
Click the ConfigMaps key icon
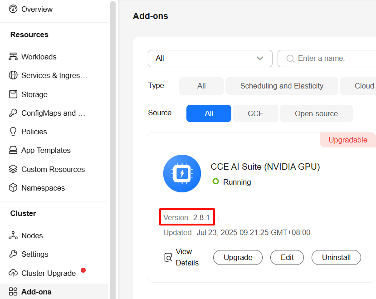[13, 113]
